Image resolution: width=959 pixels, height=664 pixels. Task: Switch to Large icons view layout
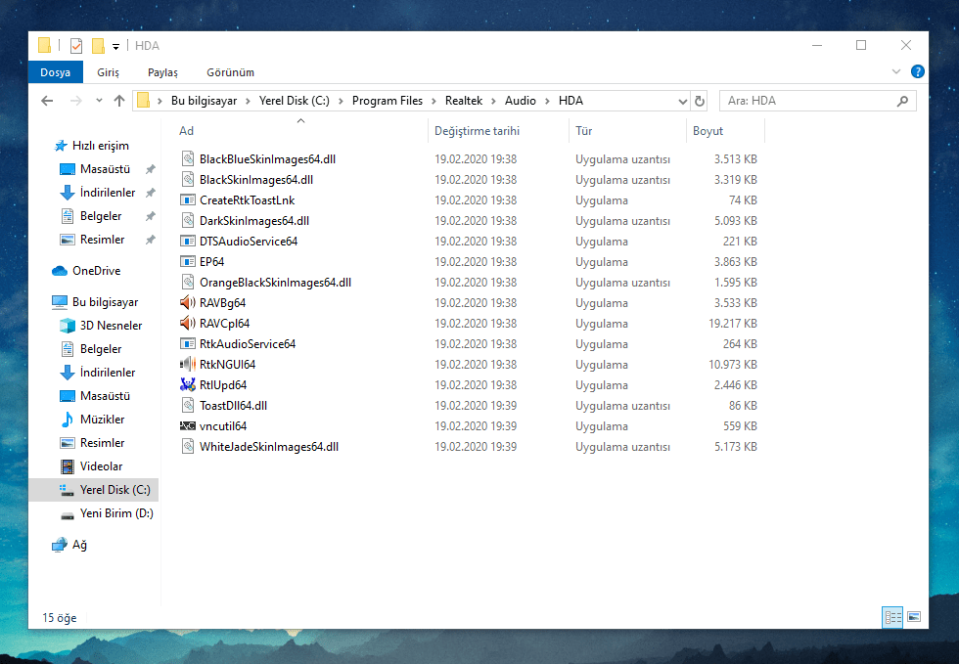click(914, 617)
